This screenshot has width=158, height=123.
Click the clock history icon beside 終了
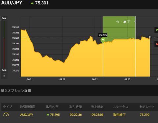pos(118,22)
